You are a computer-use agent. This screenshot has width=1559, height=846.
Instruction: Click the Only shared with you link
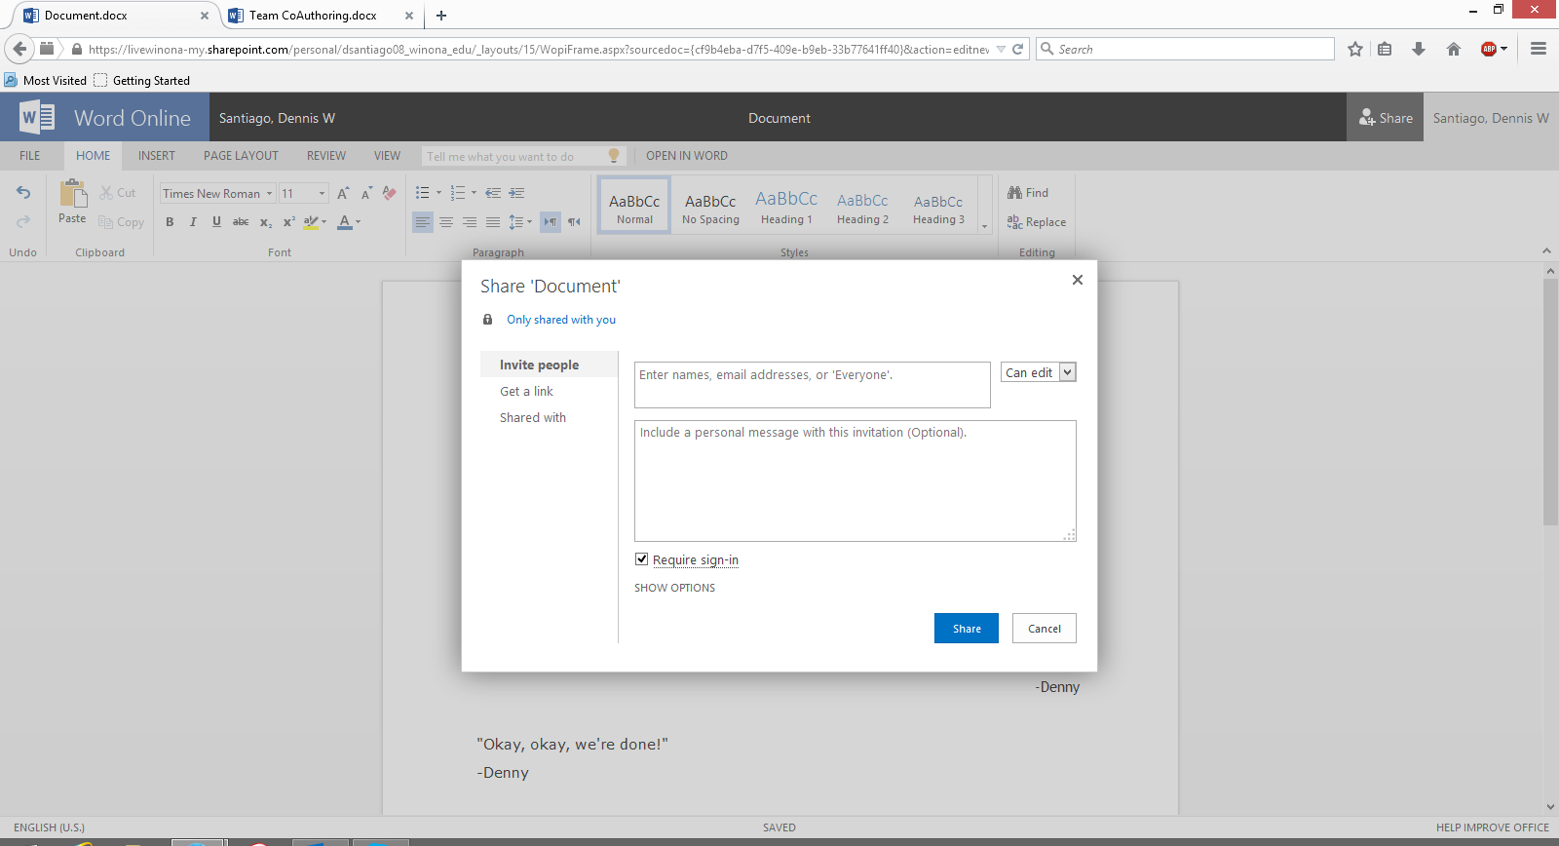[560, 320]
